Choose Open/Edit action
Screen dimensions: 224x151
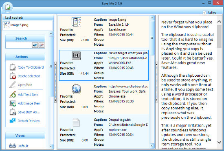[25, 85]
